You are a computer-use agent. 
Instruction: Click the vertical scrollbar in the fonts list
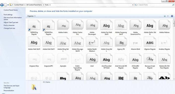[x=174, y=49]
